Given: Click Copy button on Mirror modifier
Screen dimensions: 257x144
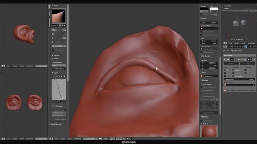Looking at the screenshot, I should pos(247,64).
